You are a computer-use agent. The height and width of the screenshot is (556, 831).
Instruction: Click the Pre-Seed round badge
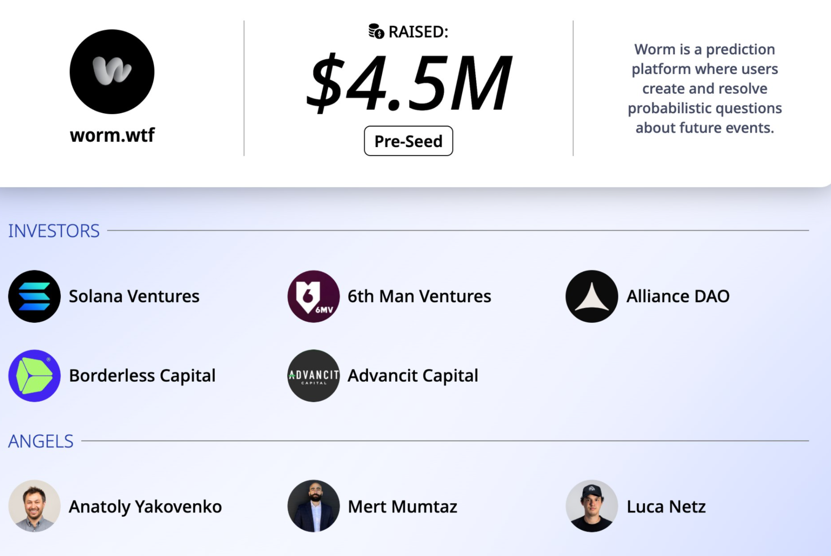[408, 141]
